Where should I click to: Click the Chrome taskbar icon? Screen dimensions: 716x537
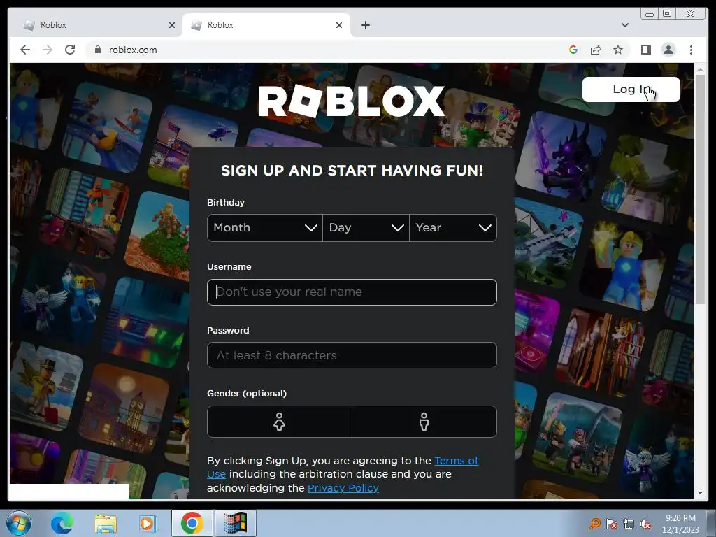(192, 523)
